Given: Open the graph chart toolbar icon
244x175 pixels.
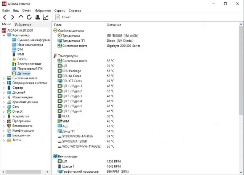Looking at the screenshot, I should pos(46,17).
